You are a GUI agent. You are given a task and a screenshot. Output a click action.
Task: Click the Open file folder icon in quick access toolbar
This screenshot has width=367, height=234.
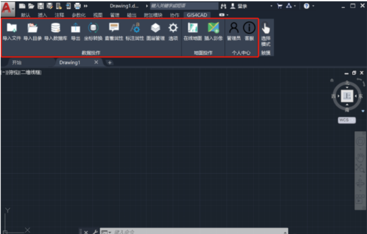coord(31,6)
